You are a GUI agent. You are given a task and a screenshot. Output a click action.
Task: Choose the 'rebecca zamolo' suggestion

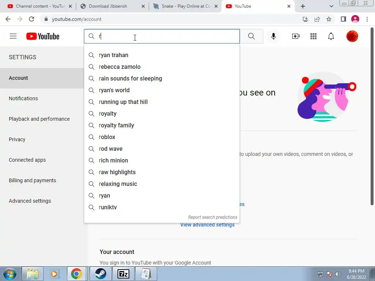pyautogui.click(x=161, y=67)
